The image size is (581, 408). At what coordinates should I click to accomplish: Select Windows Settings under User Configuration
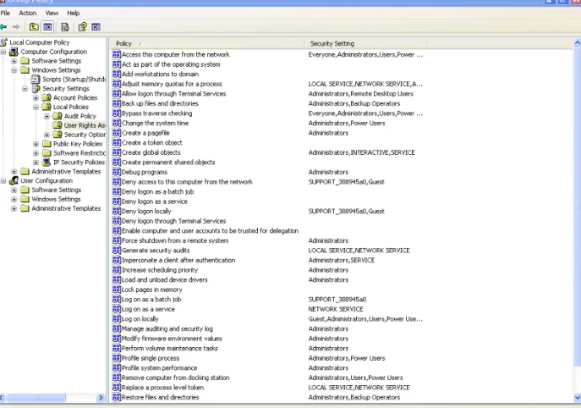click(x=56, y=199)
